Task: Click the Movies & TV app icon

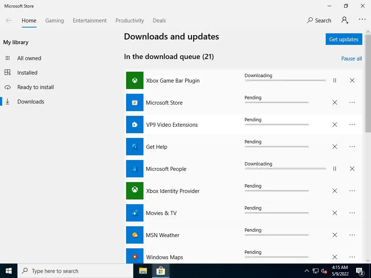Action: click(135, 213)
